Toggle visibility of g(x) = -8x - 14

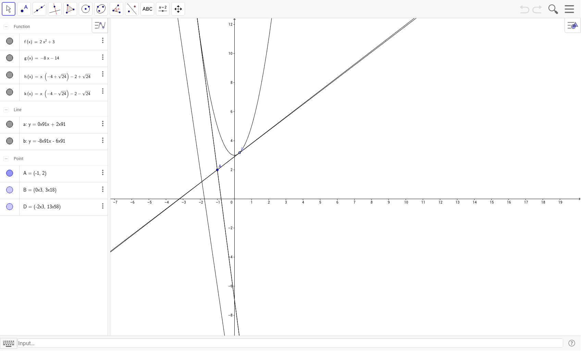pyautogui.click(x=10, y=58)
